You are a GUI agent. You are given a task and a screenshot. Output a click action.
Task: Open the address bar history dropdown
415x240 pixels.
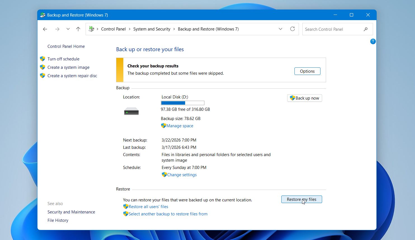coord(280,29)
